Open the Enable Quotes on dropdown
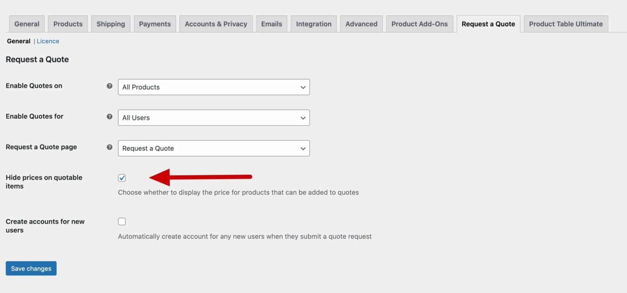Screen dimensions: 627x293 [x=214, y=87]
